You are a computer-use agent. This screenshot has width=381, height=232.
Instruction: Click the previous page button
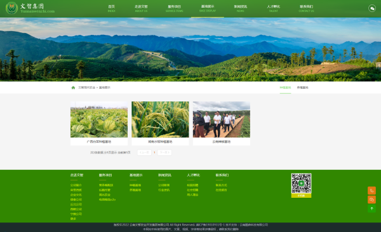(144, 152)
